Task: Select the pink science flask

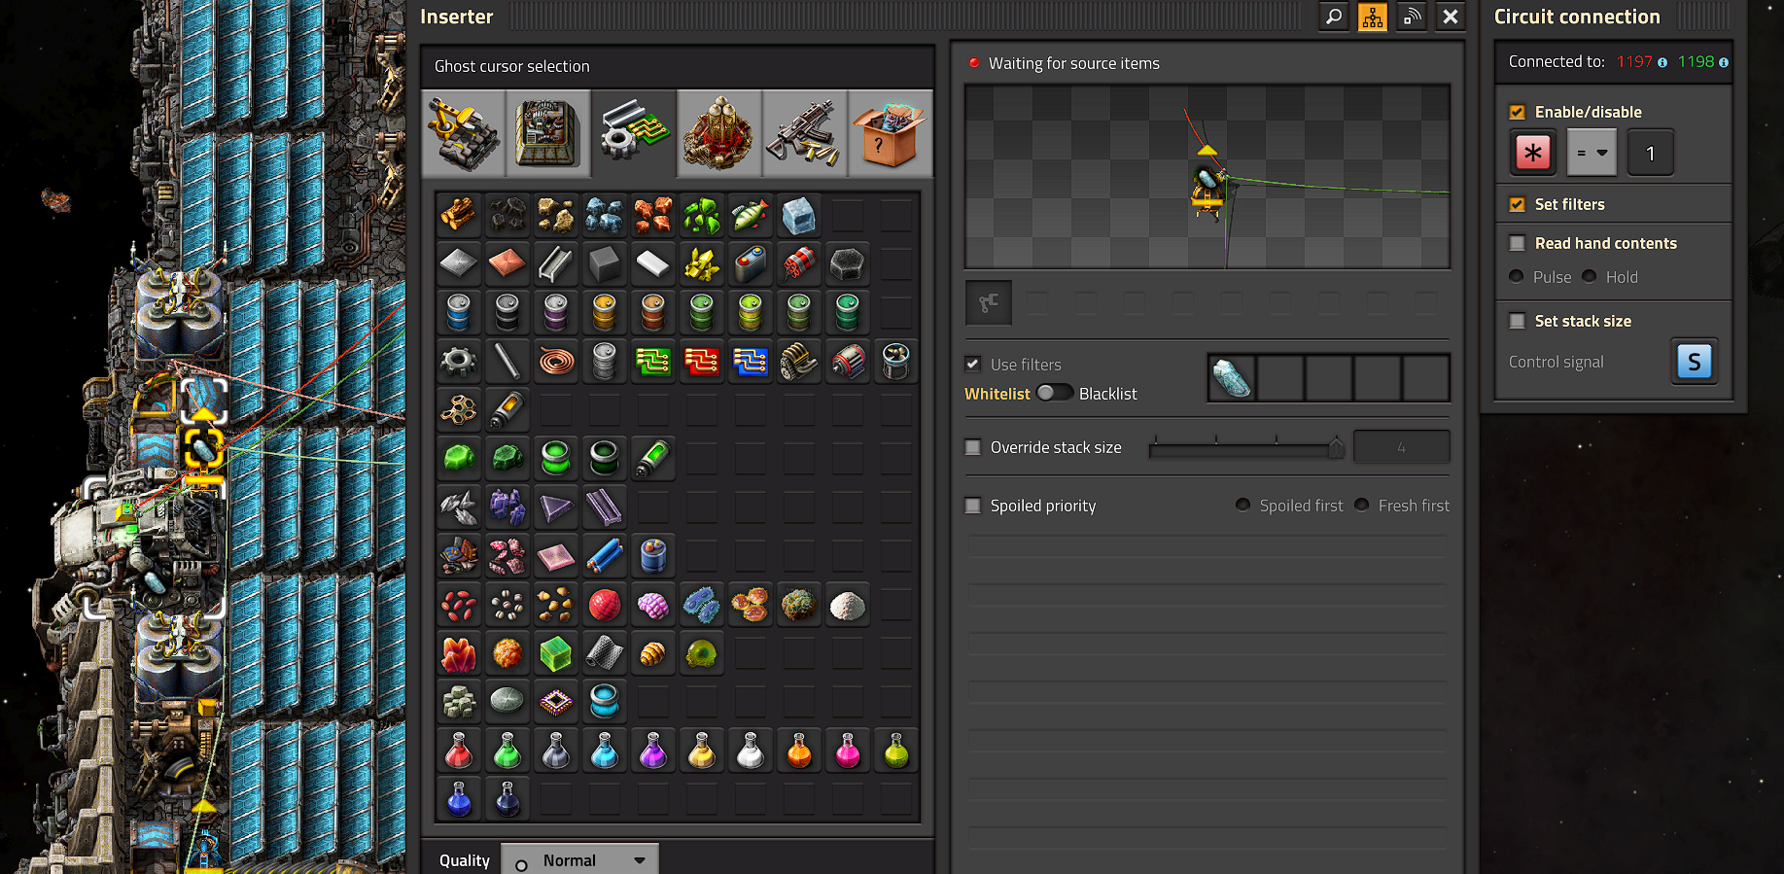Action: 848,751
